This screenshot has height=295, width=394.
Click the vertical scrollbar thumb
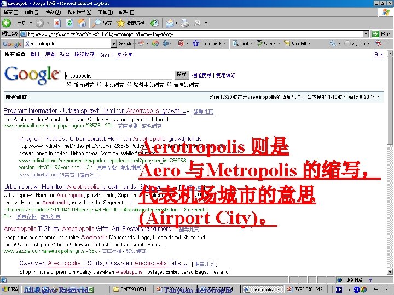point(390,101)
